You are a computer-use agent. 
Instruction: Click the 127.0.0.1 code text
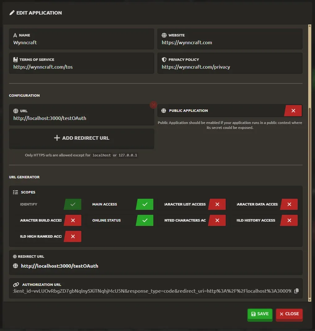coord(128,155)
